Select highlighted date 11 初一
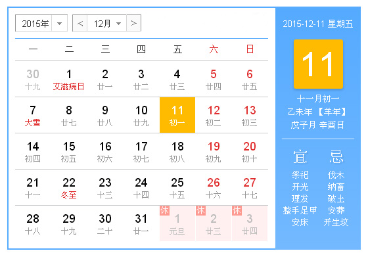This screenshot has width=368, height=276. (177, 115)
